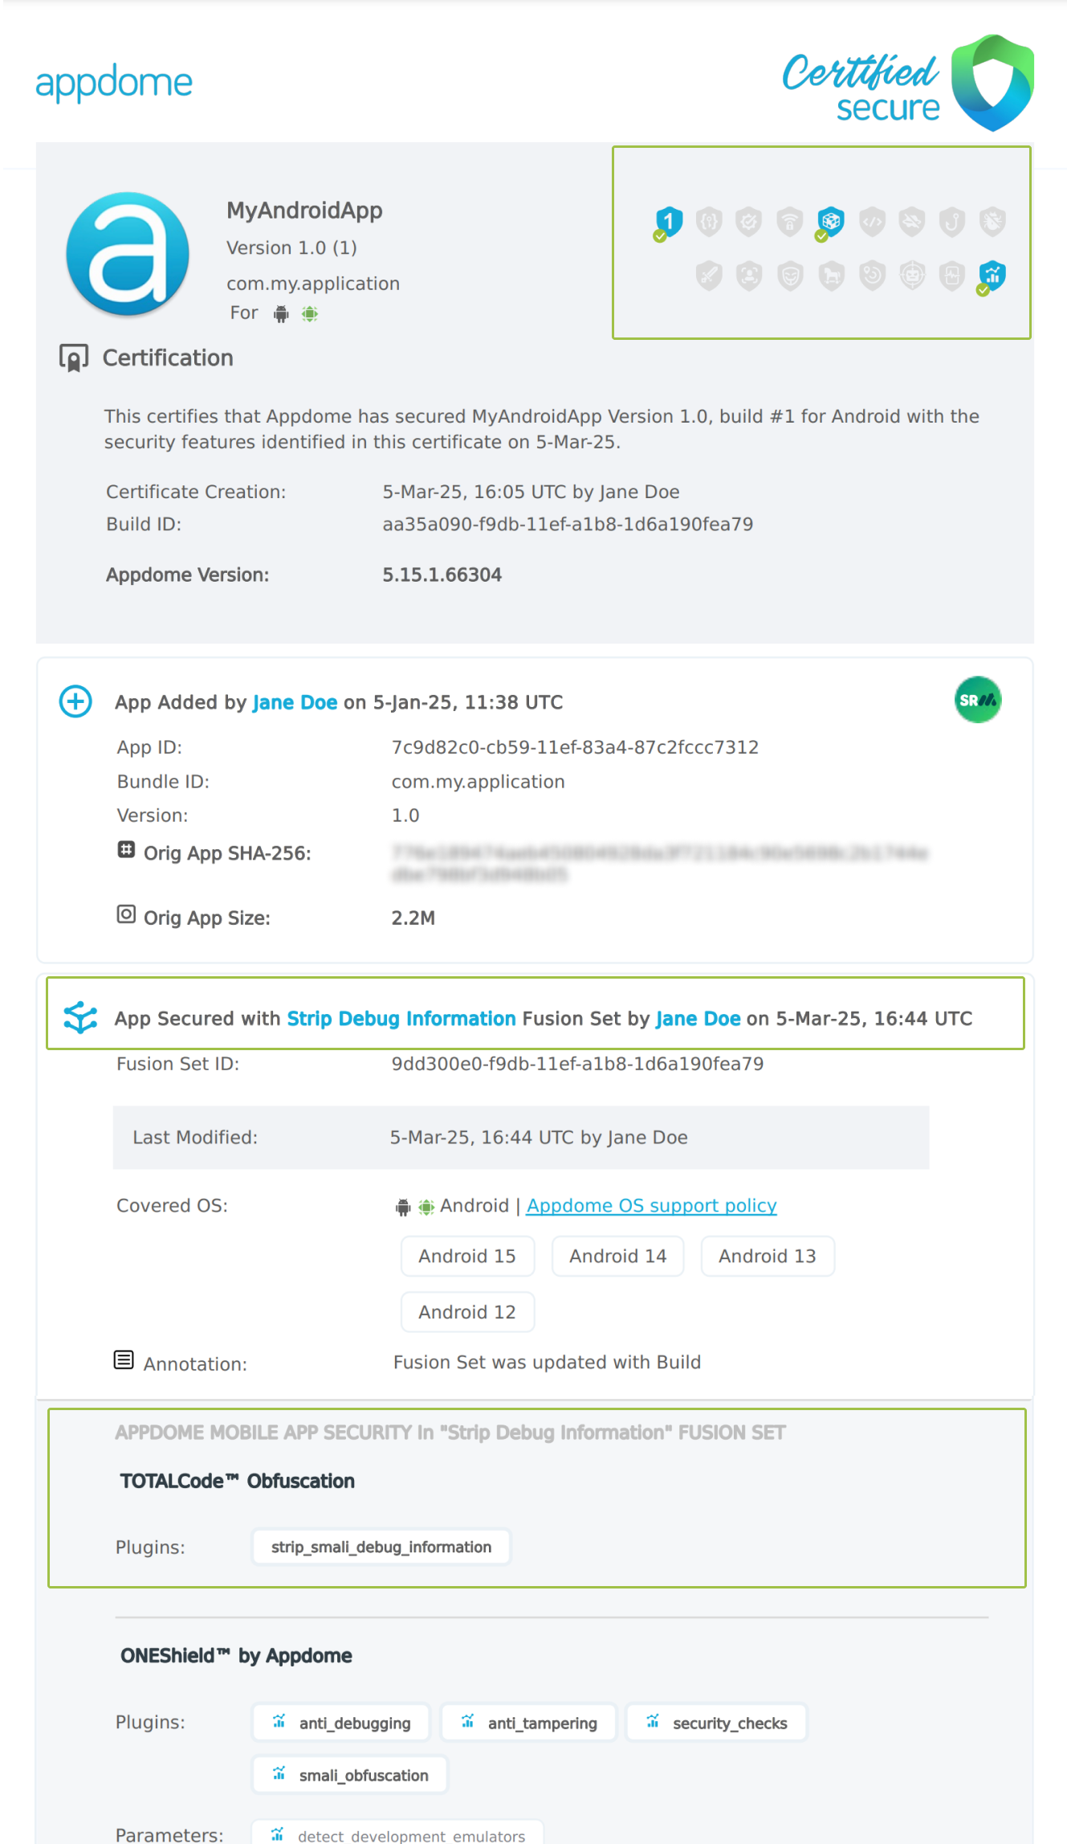This screenshot has height=1844, width=1067.
Task: Open the Strip Debug Information Fusion Set link
Action: click(401, 1018)
